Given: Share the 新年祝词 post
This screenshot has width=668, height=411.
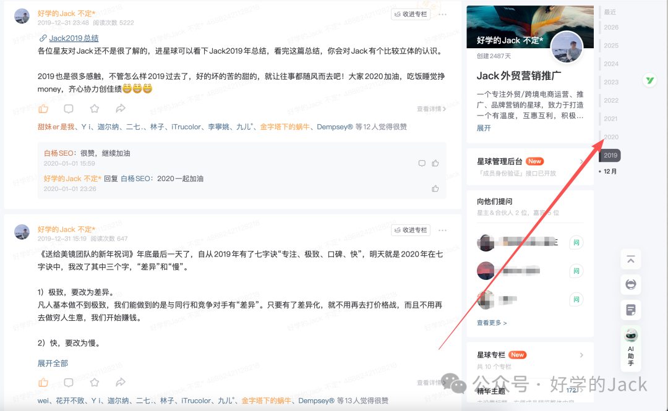Looking at the screenshot, I should (121, 383).
